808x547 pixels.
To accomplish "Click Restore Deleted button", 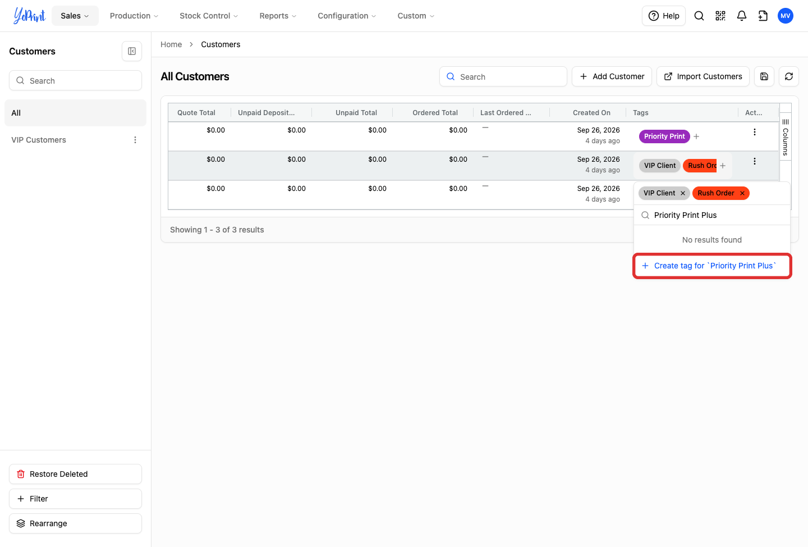I will pos(75,474).
